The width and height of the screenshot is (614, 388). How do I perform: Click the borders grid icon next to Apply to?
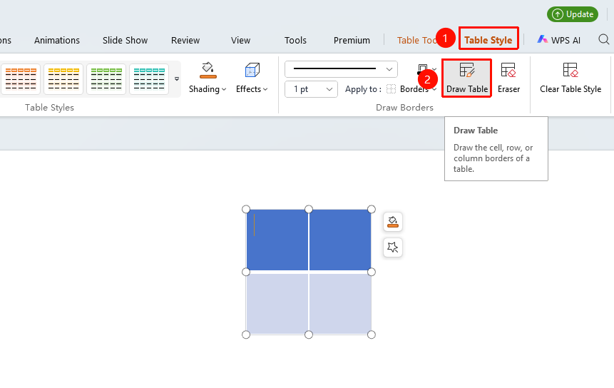pos(391,89)
